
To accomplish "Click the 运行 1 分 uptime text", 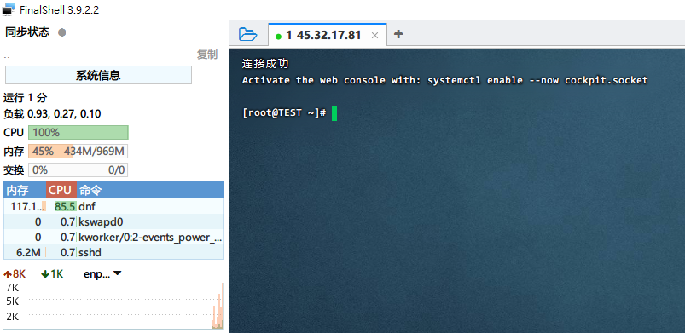I will tap(26, 98).
